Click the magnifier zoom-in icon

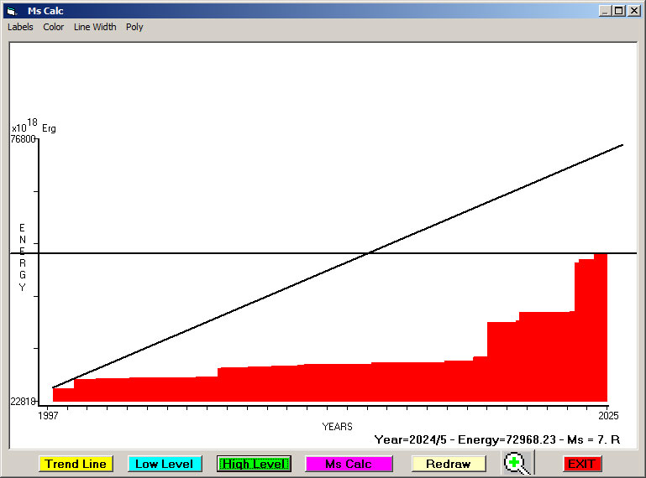tap(518, 463)
